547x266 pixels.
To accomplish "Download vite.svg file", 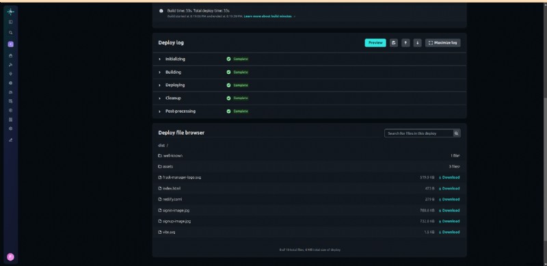I will 449,232.
